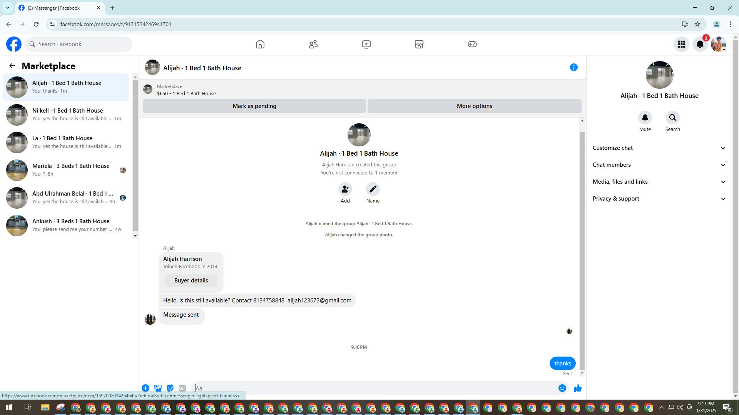
Task: Search in conversation using magnifier icon
Action: pyautogui.click(x=673, y=118)
